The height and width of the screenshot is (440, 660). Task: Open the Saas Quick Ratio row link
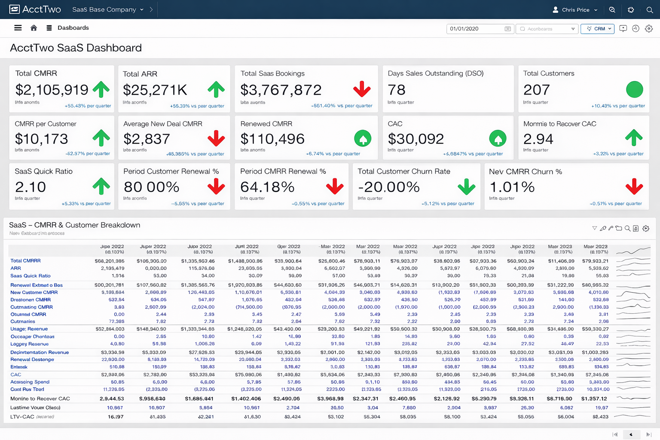pyautogui.click(x=31, y=276)
